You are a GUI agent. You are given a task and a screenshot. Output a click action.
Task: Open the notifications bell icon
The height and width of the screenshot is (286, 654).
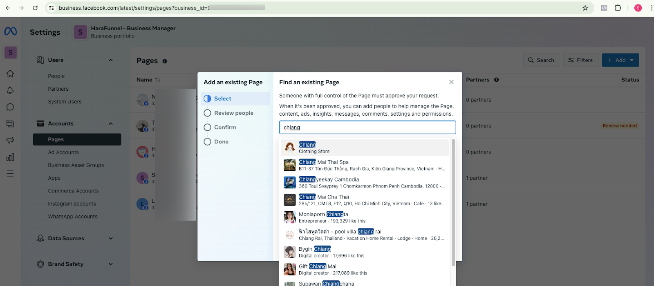pos(10,90)
